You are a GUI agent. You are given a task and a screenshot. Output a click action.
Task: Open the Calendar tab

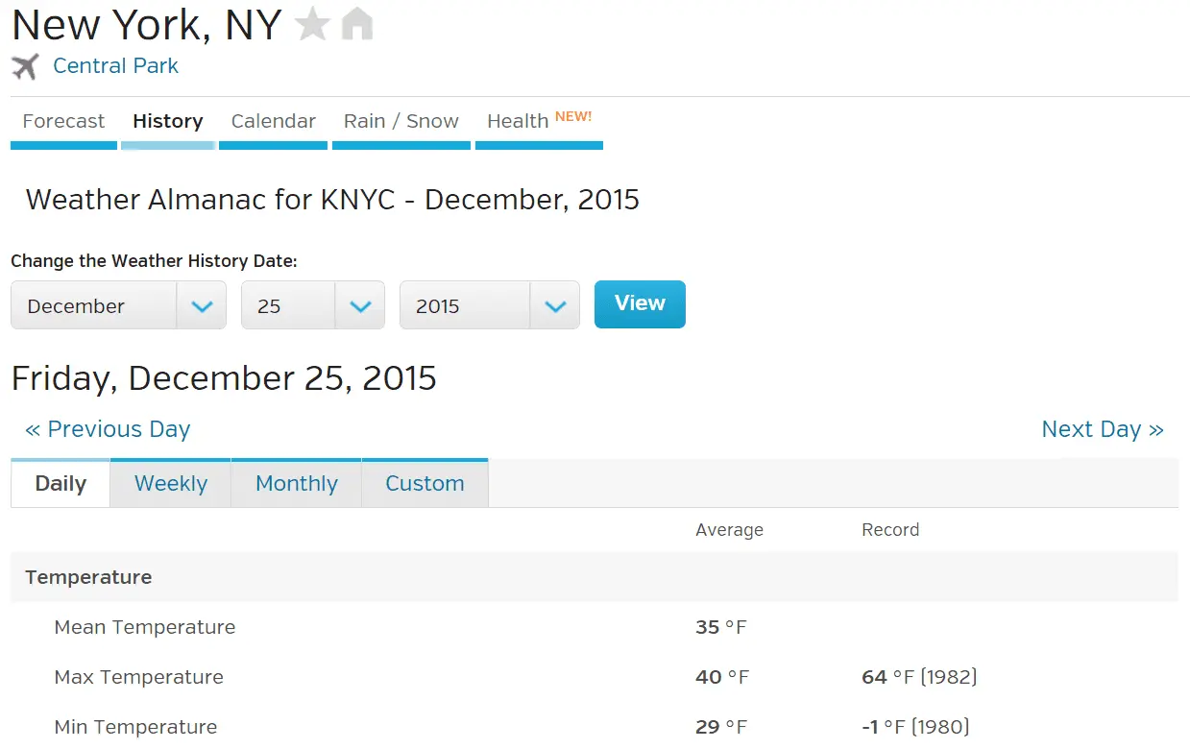(273, 122)
